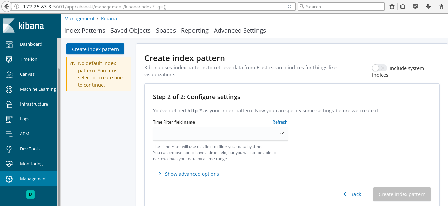448x206 pixels.
Task: Click the browser URL address field
Action: click(x=152, y=6)
